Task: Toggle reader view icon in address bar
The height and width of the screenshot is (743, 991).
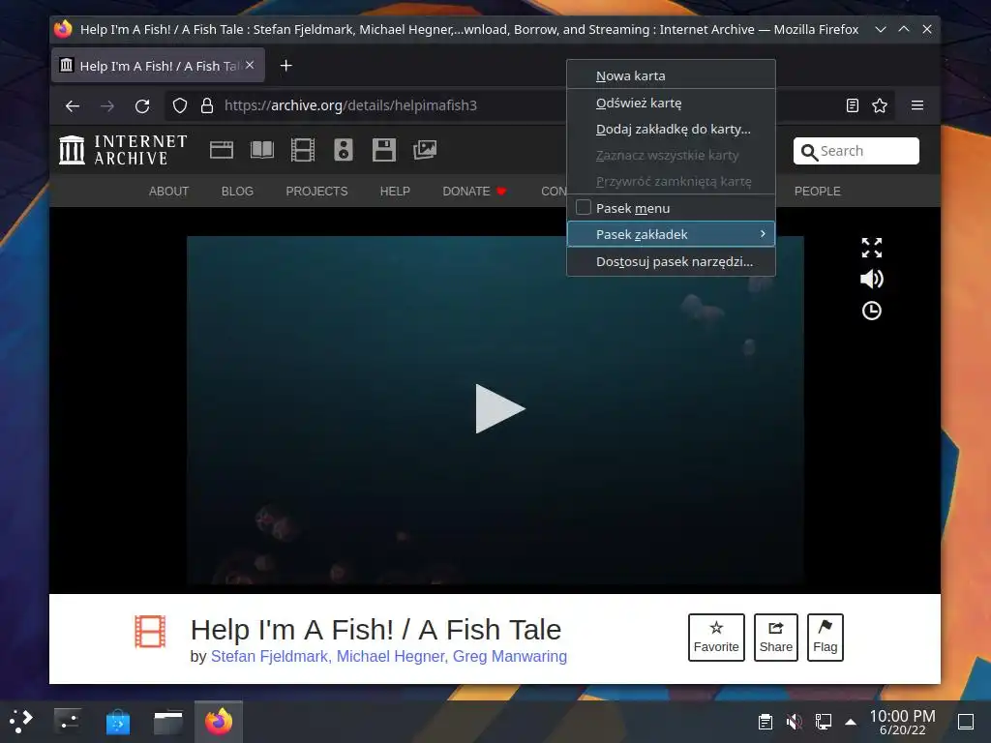Action: point(852,105)
